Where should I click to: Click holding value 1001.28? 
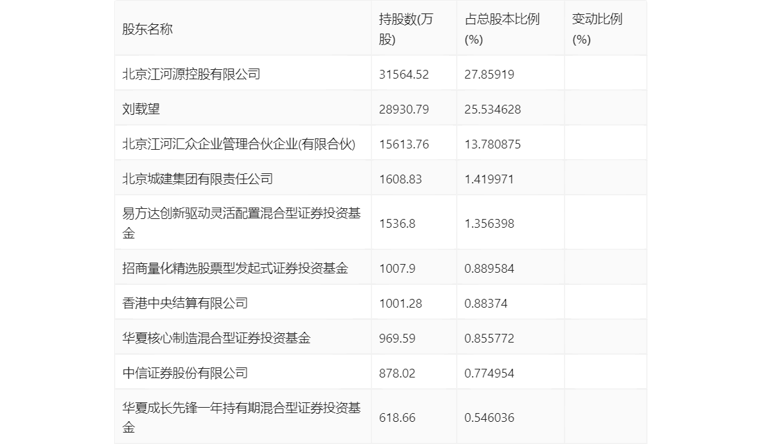click(400, 304)
